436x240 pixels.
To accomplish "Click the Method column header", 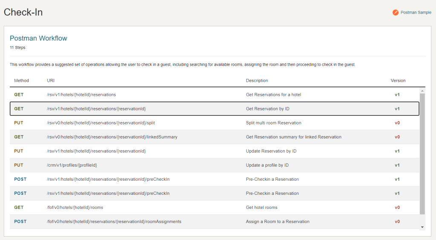I will point(21,81).
